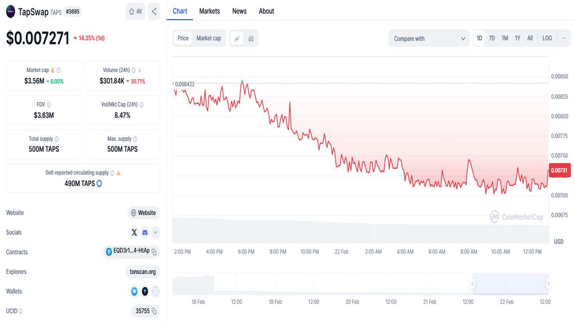Show Volume (24h) info icon
The image size is (575, 323).
pyautogui.click(x=134, y=70)
